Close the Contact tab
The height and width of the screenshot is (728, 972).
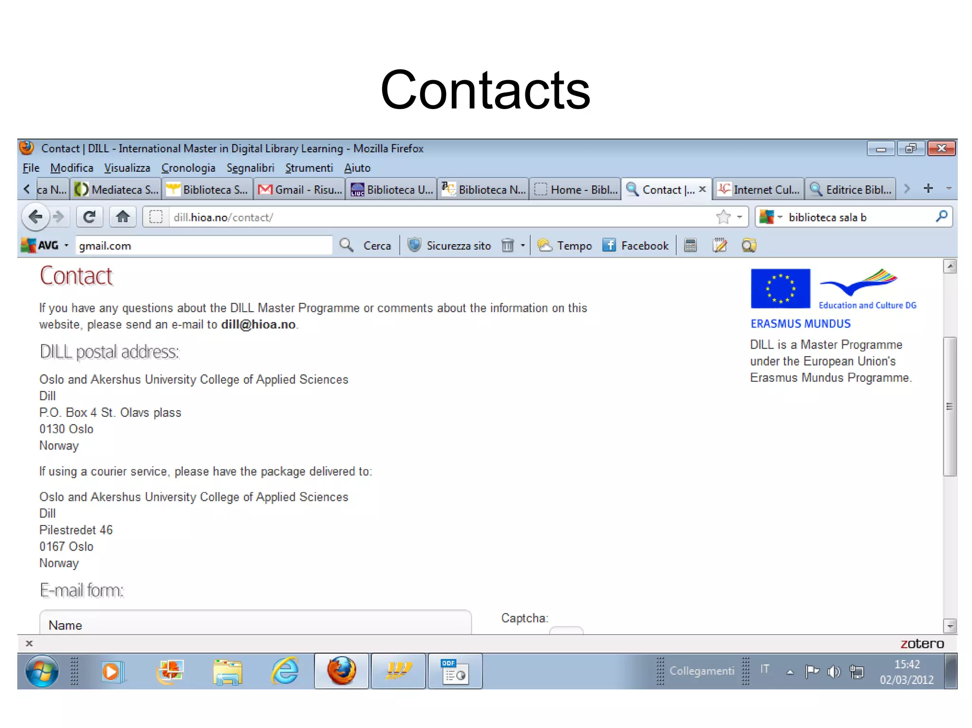click(702, 189)
